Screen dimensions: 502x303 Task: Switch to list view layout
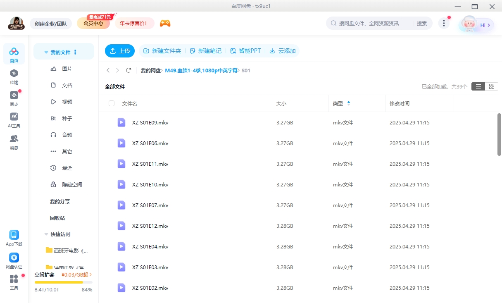[478, 86]
